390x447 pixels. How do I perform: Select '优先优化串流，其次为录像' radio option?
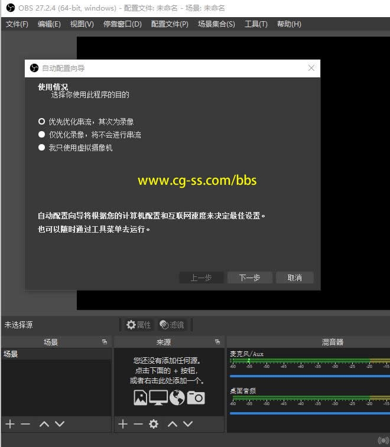(x=42, y=122)
